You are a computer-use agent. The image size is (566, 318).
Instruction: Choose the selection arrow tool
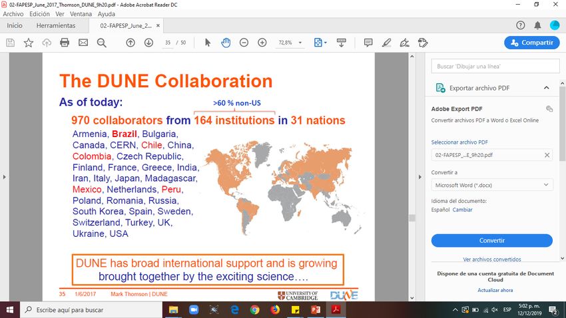click(208, 43)
